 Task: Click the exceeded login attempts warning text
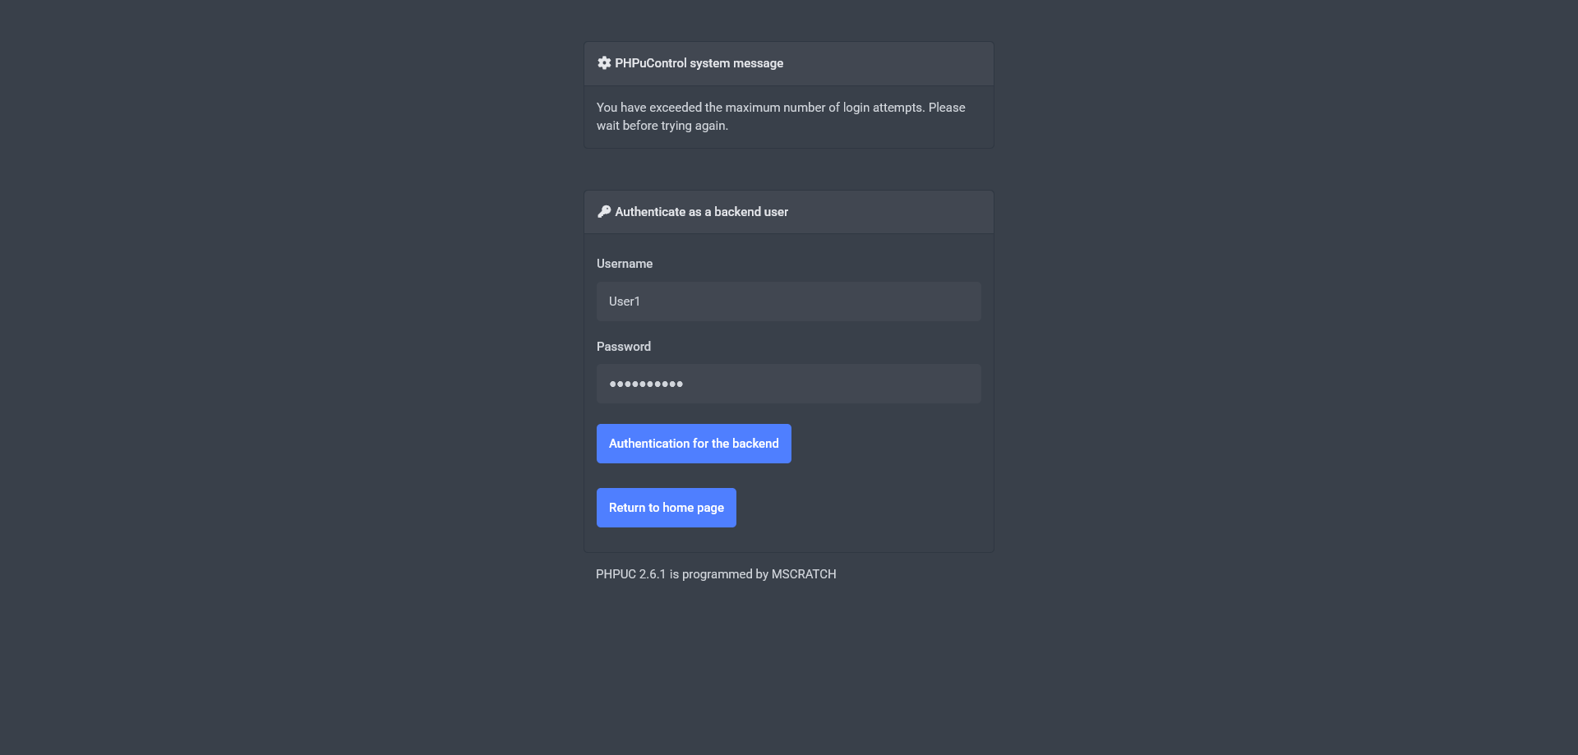[781, 108]
